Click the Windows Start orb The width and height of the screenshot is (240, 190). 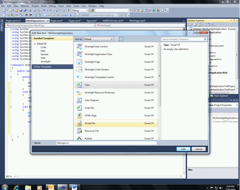pos(5,188)
